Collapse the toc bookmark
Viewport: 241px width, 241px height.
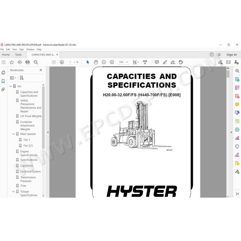point(11,86)
